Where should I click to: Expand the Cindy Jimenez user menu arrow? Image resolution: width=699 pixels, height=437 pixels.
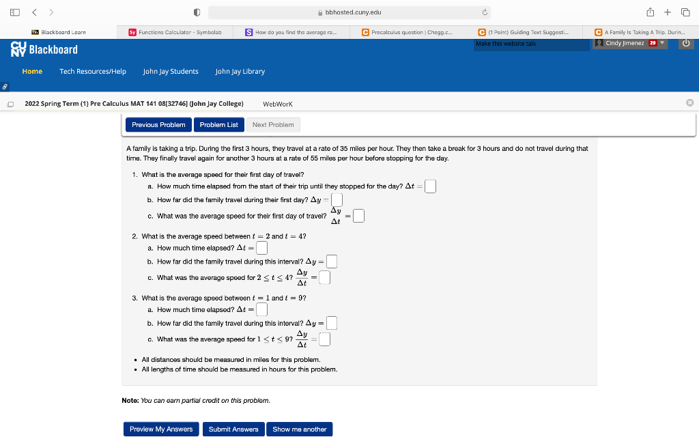pyautogui.click(x=662, y=43)
